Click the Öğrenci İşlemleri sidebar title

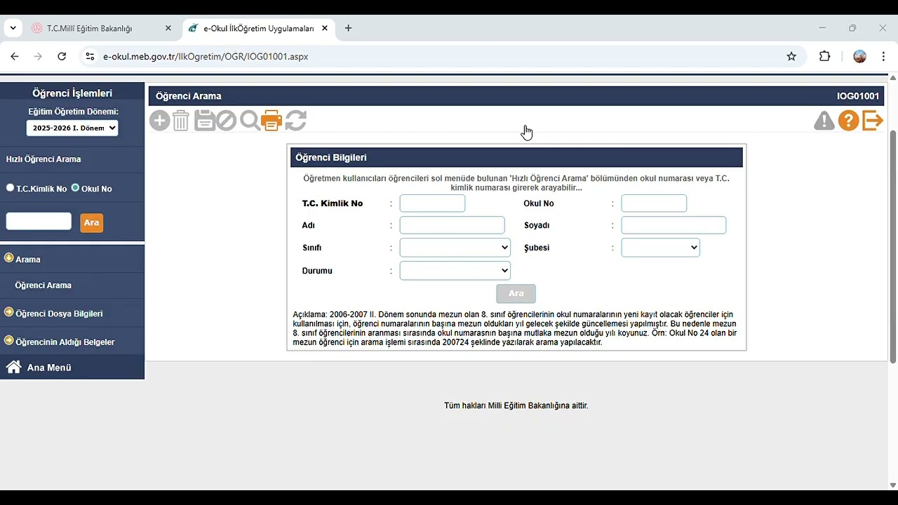(x=72, y=93)
